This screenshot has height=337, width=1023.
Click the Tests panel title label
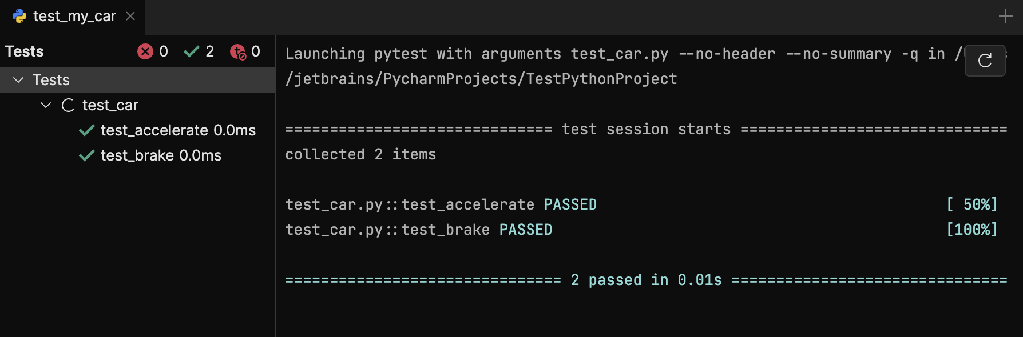pos(24,51)
